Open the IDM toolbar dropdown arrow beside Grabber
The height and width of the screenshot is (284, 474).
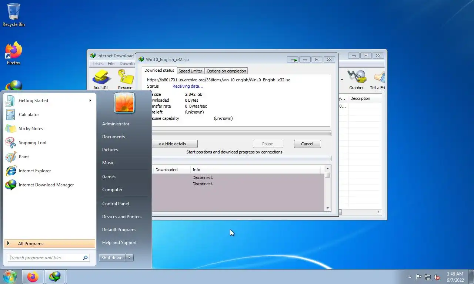(342, 80)
